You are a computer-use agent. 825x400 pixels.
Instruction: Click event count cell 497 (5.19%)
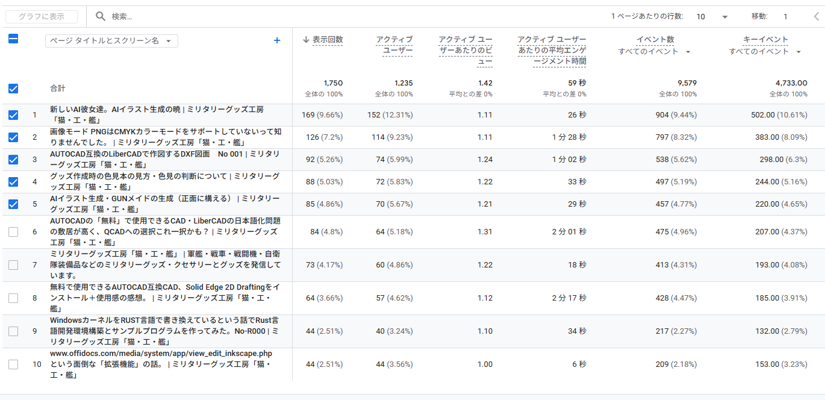tap(676, 182)
